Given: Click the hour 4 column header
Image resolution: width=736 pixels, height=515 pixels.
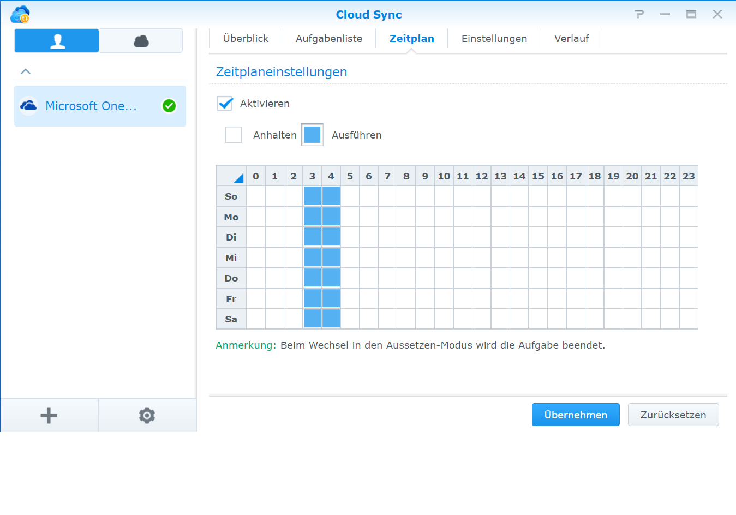Looking at the screenshot, I should pos(331,176).
